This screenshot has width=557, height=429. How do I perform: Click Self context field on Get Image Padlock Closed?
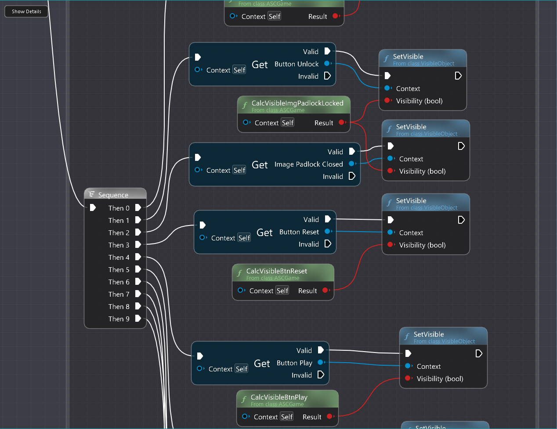pos(239,170)
